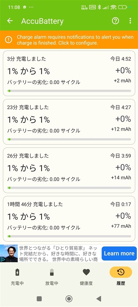Open the 1時間 46分 charging session card

69,219
